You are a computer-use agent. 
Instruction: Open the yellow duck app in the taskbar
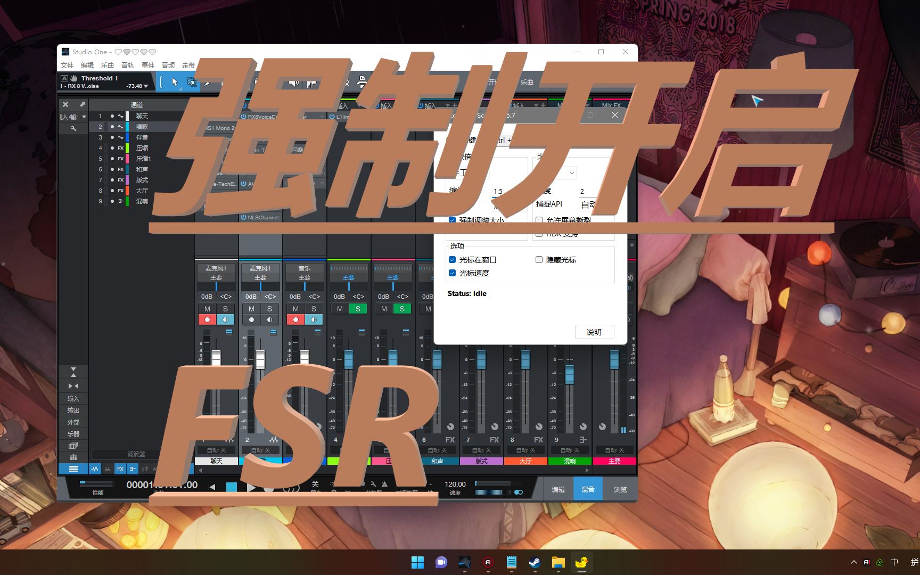(x=581, y=562)
